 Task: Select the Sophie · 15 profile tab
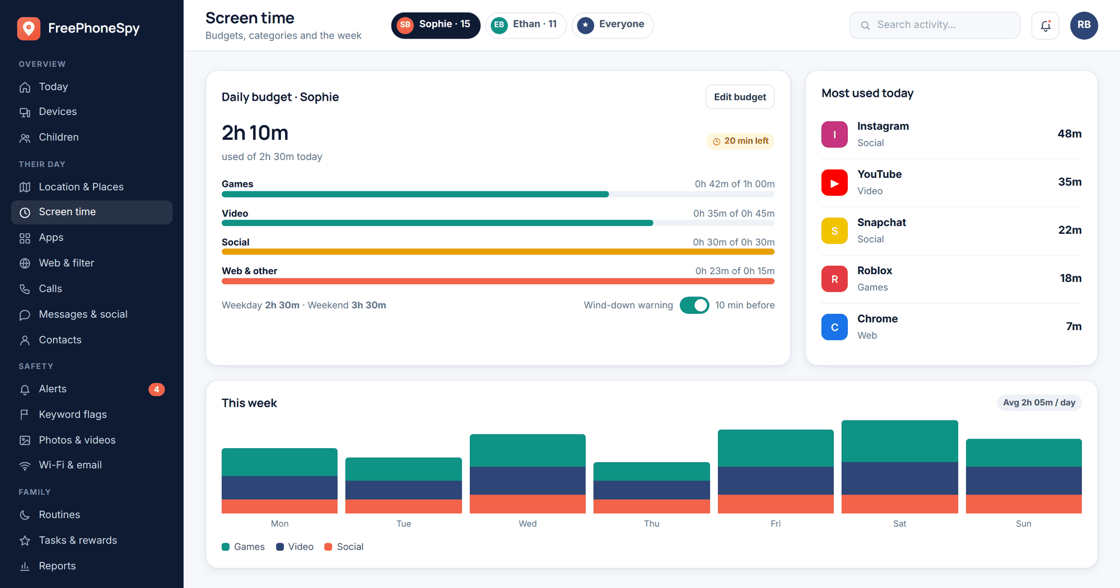coord(436,25)
